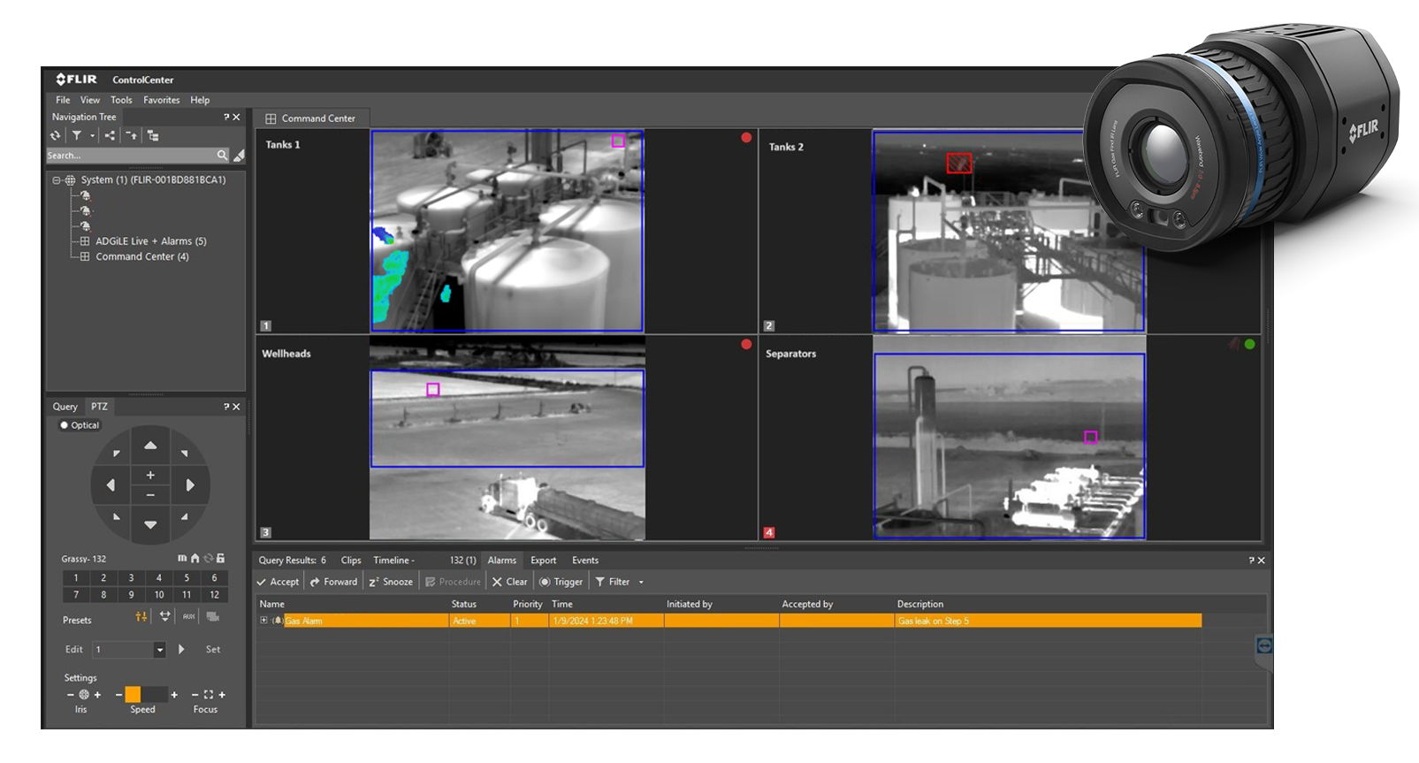The height and width of the screenshot is (763, 1419).
Task: Increase focus with plus button
Action: point(222,695)
